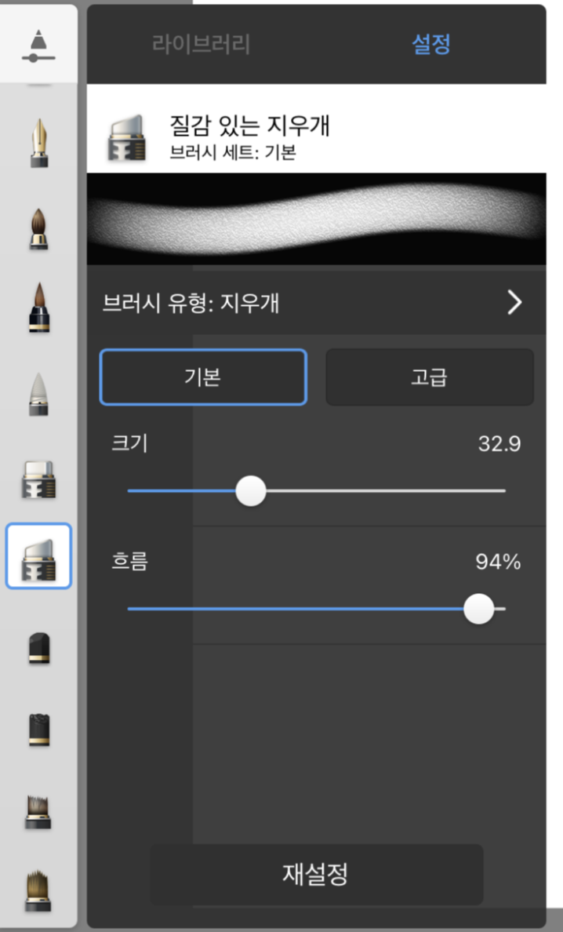Click the 흐름 flow slider handle
The image size is (563, 932).
click(478, 609)
